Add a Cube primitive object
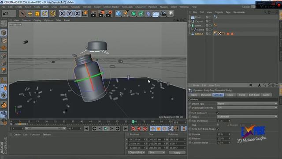The height and width of the screenshot is (159, 282). [x=119, y=14]
